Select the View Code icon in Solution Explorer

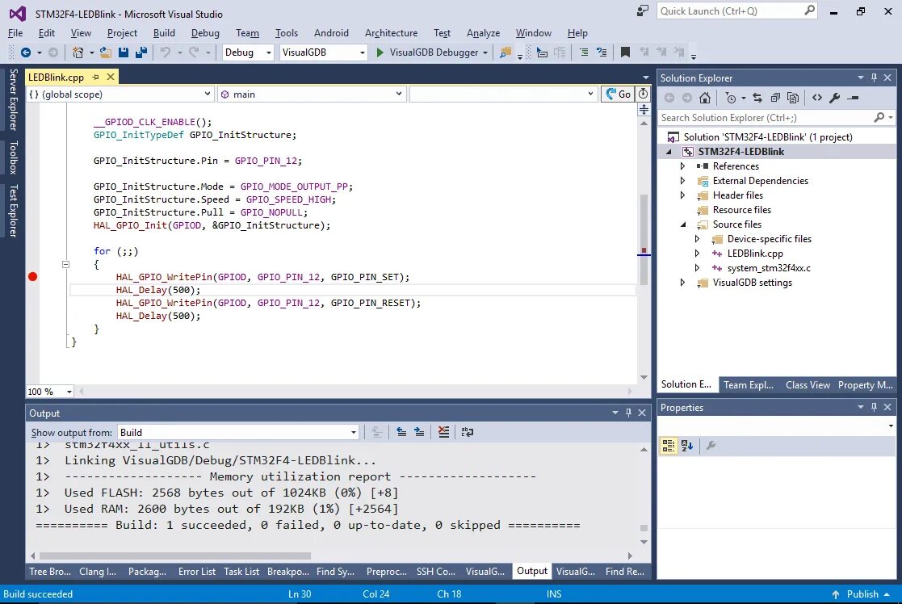click(x=816, y=98)
